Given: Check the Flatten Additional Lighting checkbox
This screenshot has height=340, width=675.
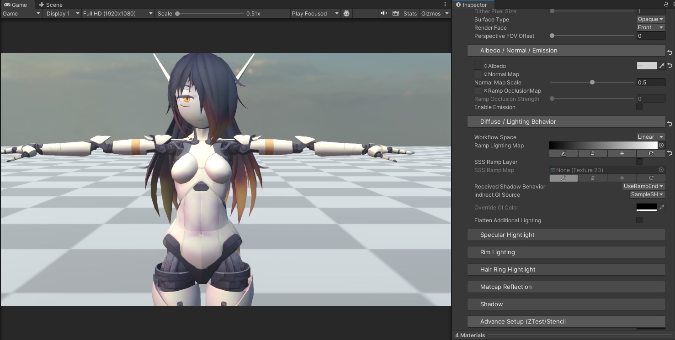Looking at the screenshot, I should [x=639, y=220].
